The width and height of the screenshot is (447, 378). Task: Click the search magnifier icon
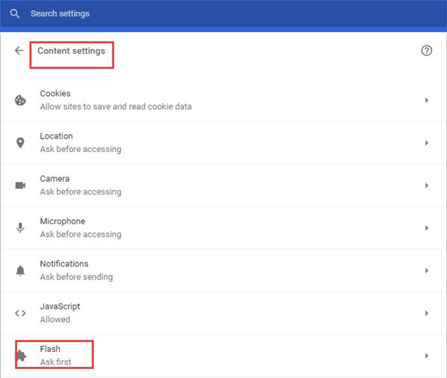coord(15,13)
